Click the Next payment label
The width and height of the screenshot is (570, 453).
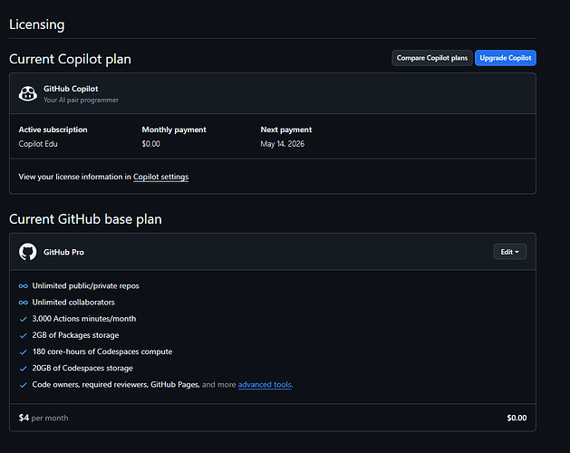[286, 130]
